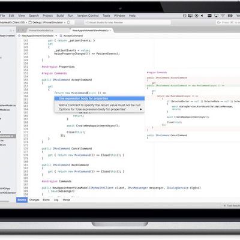This screenshot has width=240, height=240.
Task: Switch to the Merge view tab
Action: 67,200
